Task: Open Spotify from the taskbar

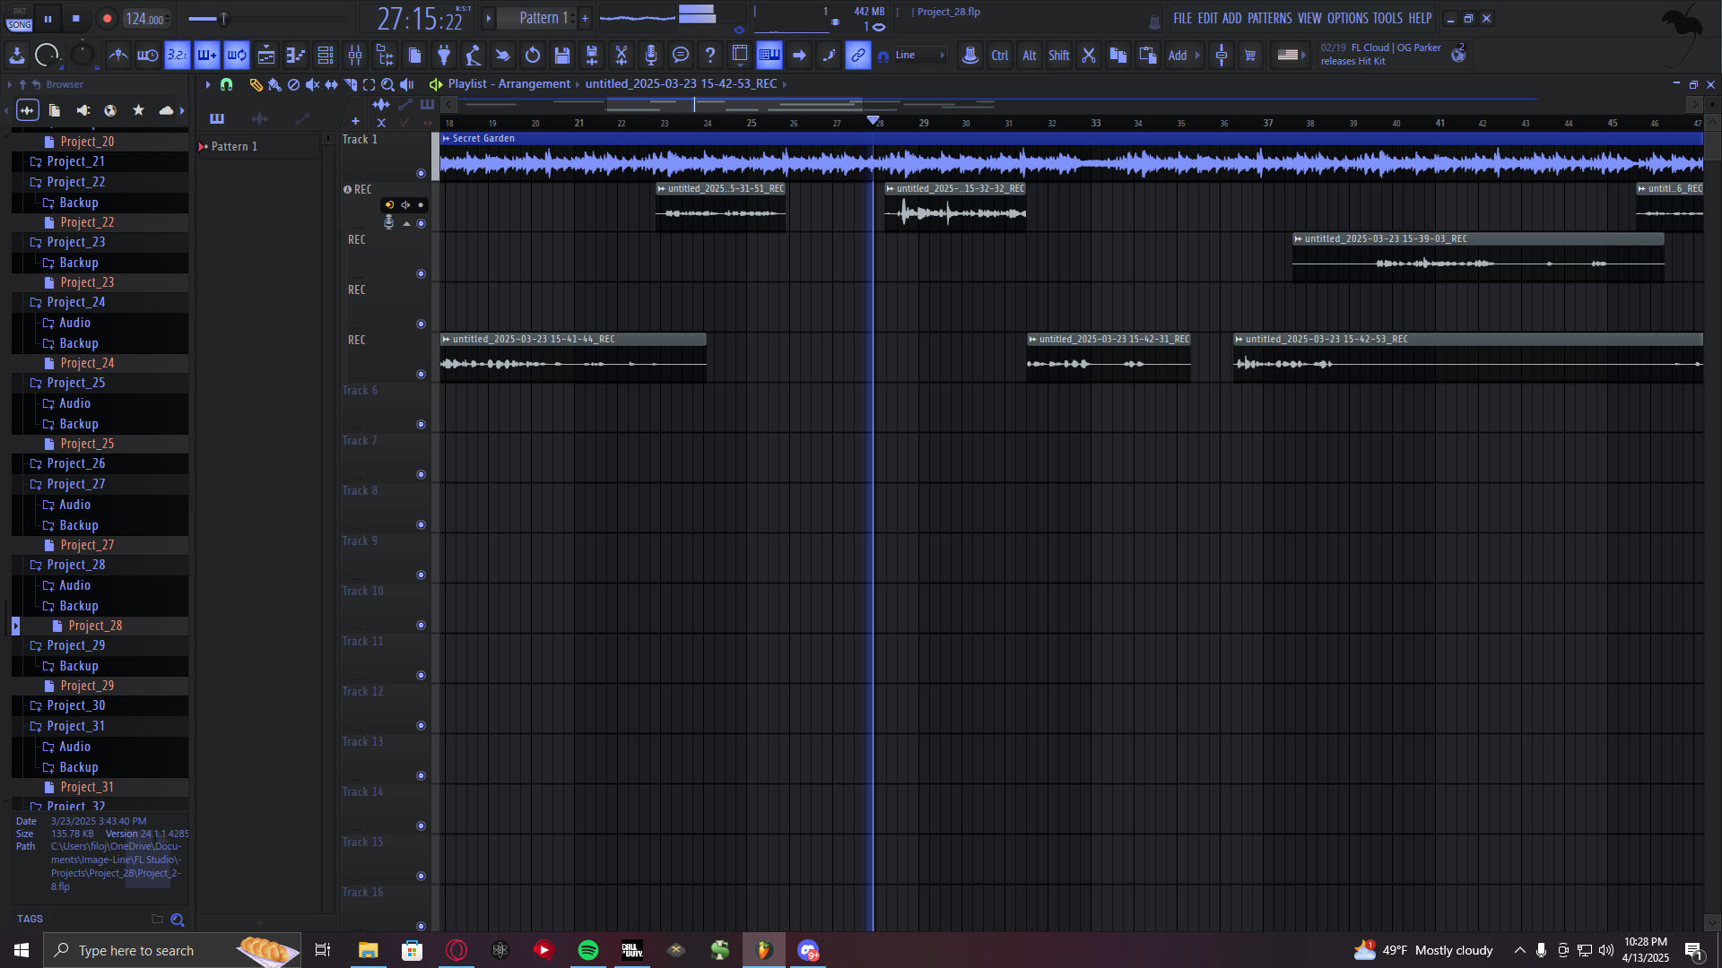Action: click(x=588, y=950)
